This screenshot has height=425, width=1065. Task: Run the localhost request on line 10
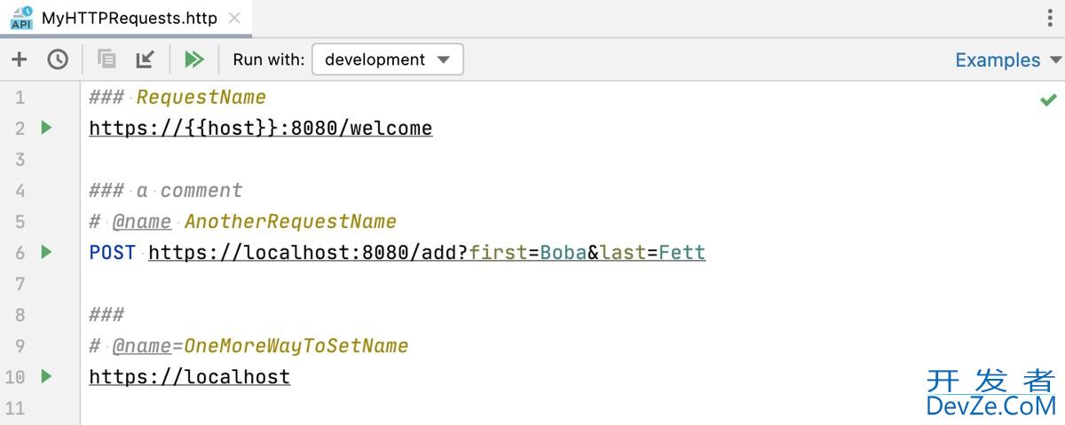pyautogui.click(x=46, y=376)
